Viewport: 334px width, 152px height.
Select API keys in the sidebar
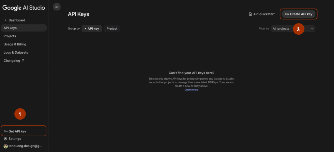[10, 28]
